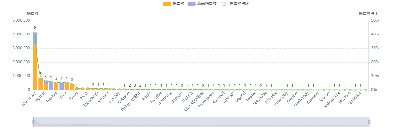Viewport: 412px width, 129px height.
Task: Click the GOCROWEEN axis label
Action: [x=194, y=101]
